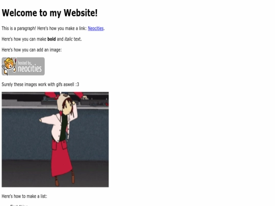The image size is (275, 206).
Task: Click the character's outstretched left hand
Action: (41, 120)
